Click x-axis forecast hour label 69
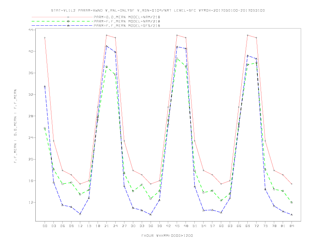Viewport: 318px width, 246px height. coord(248,226)
